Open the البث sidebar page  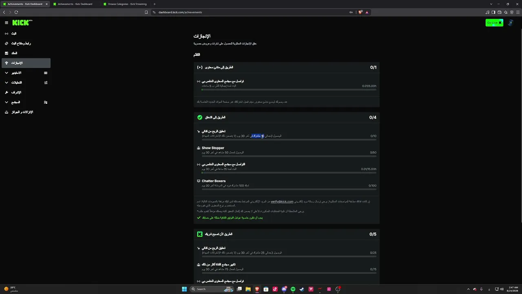(x=26, y=33)
